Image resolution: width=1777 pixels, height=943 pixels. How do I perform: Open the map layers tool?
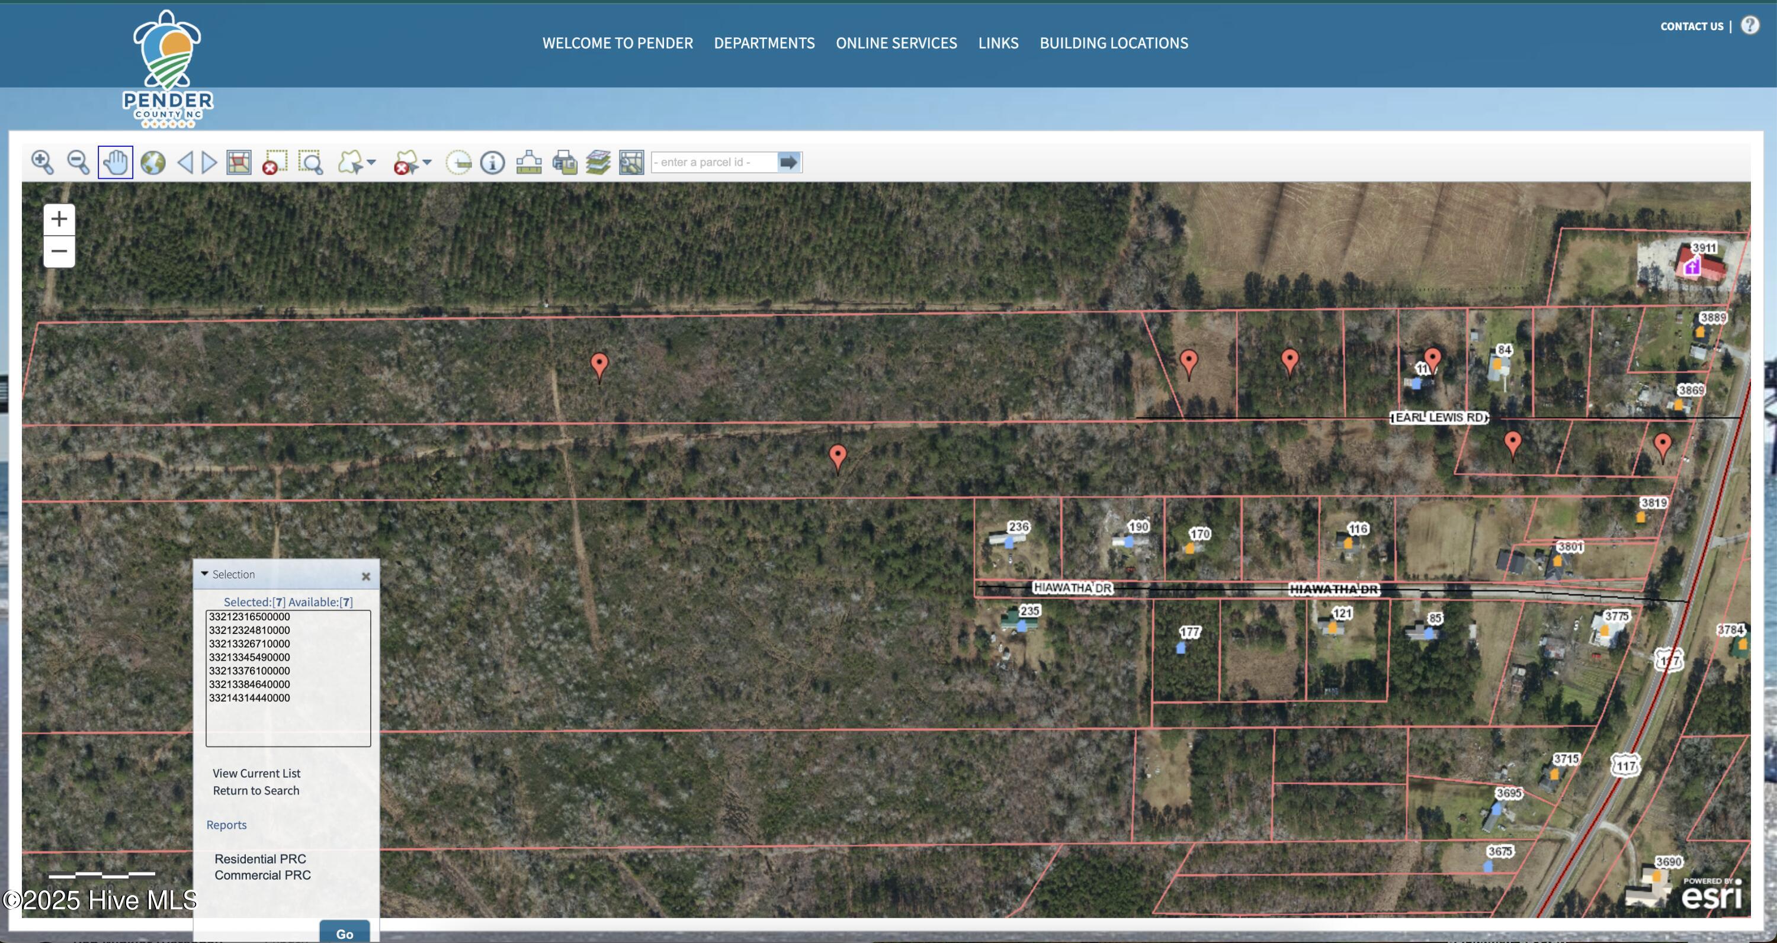click(598, 162)
